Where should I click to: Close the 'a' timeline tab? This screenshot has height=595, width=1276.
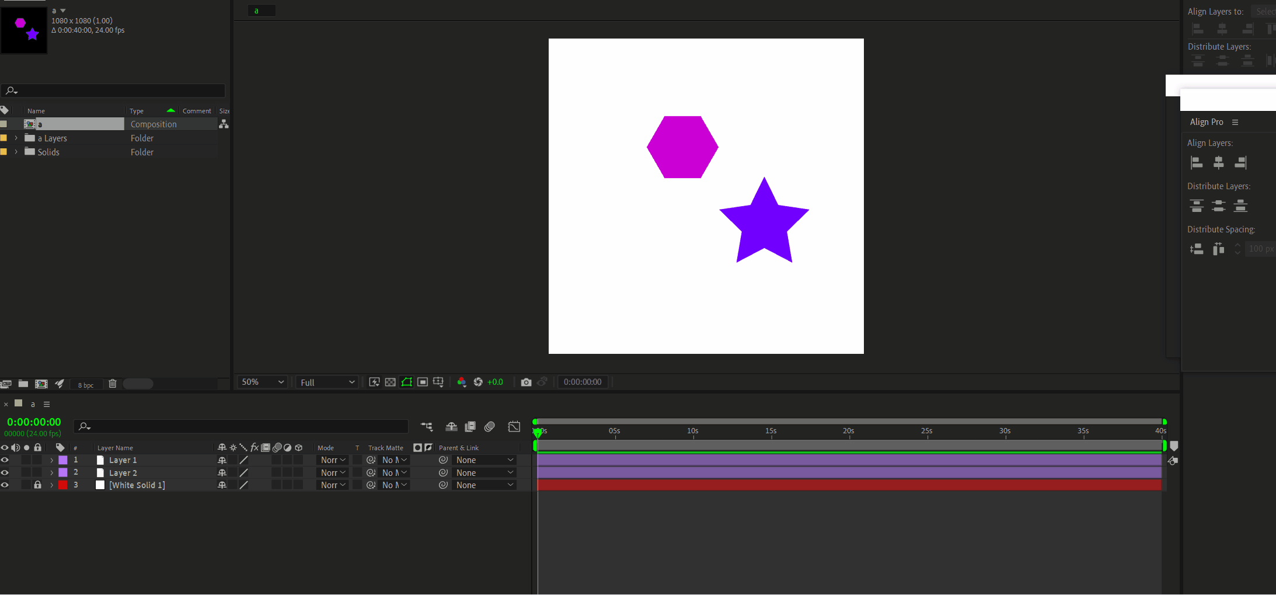coord(6,404)
